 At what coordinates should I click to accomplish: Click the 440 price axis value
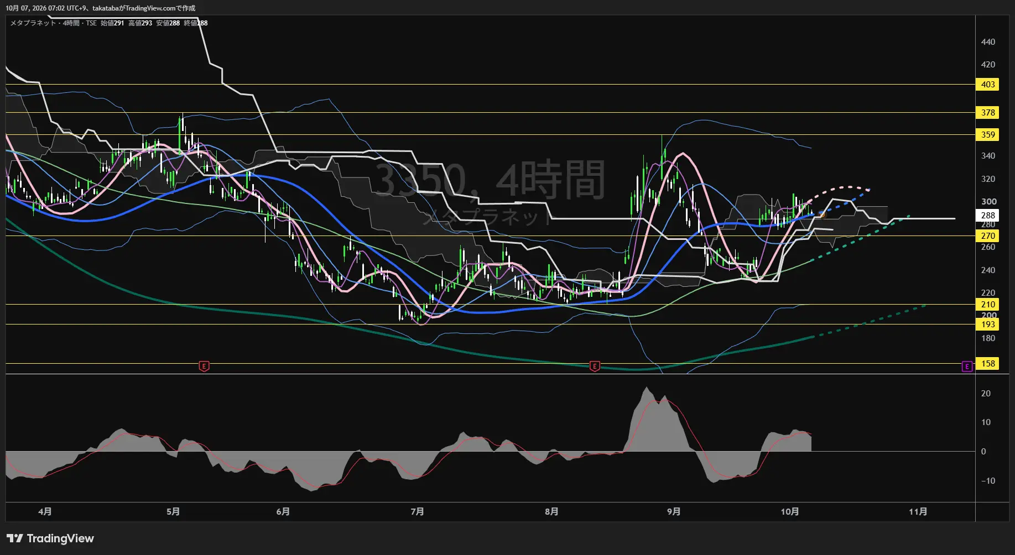(x=988, y=42)
